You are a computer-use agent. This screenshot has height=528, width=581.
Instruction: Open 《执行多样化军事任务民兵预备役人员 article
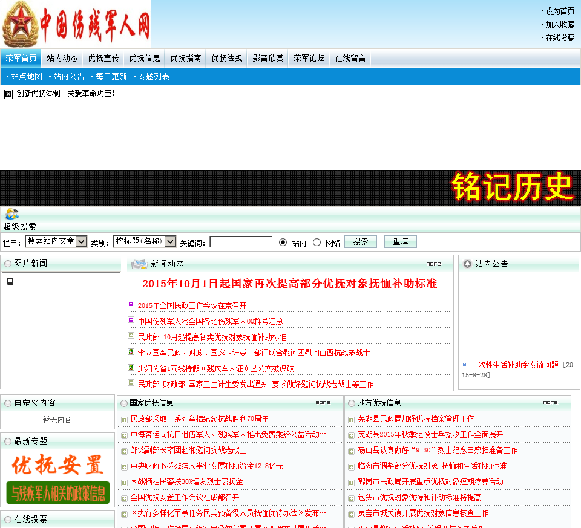point(228,513)
